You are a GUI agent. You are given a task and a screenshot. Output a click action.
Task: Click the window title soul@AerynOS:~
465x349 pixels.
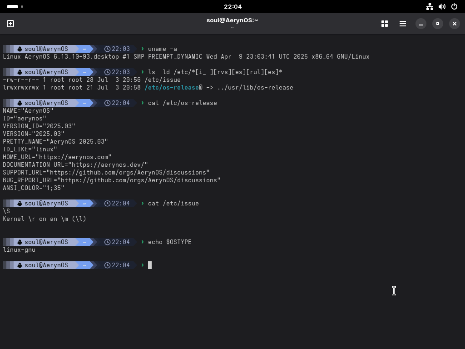coord(232,20)
